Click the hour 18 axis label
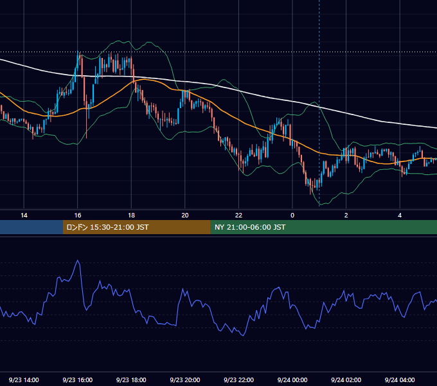Screen dimensions: 437x386 click(131, 216)
